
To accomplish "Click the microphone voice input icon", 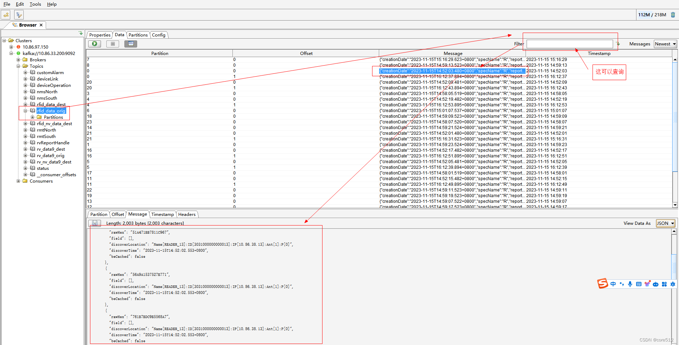I will click(x=630, y=284).
